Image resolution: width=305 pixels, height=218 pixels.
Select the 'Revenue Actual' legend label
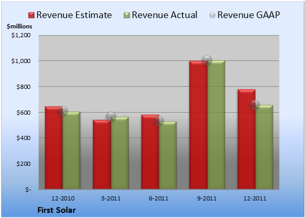pos(164,15)
